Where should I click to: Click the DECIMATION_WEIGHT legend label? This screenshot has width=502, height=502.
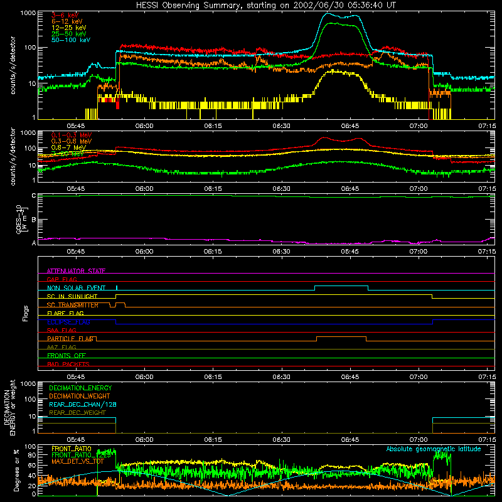pos(80,396)
